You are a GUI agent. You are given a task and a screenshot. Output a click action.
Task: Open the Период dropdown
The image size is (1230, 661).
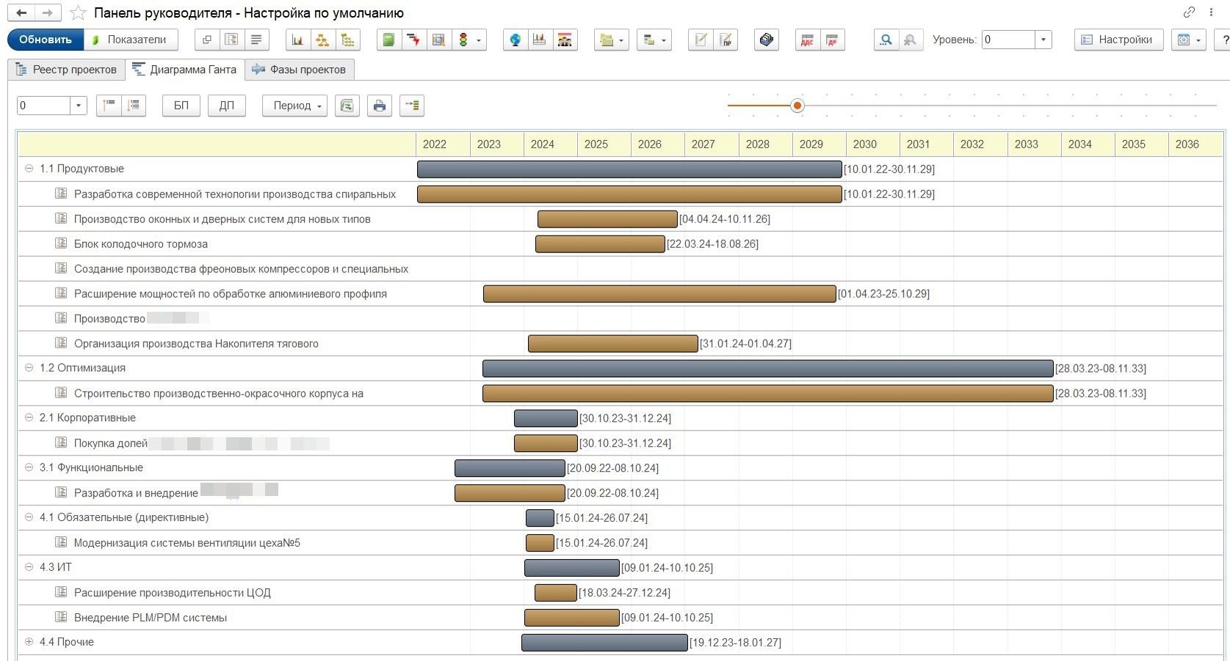click(x=294, y=106)
